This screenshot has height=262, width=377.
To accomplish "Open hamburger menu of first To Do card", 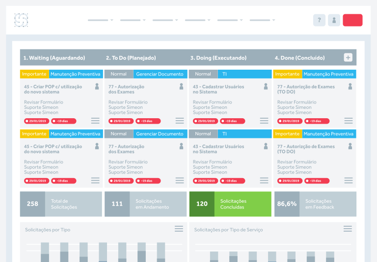I will pos(180,121).
